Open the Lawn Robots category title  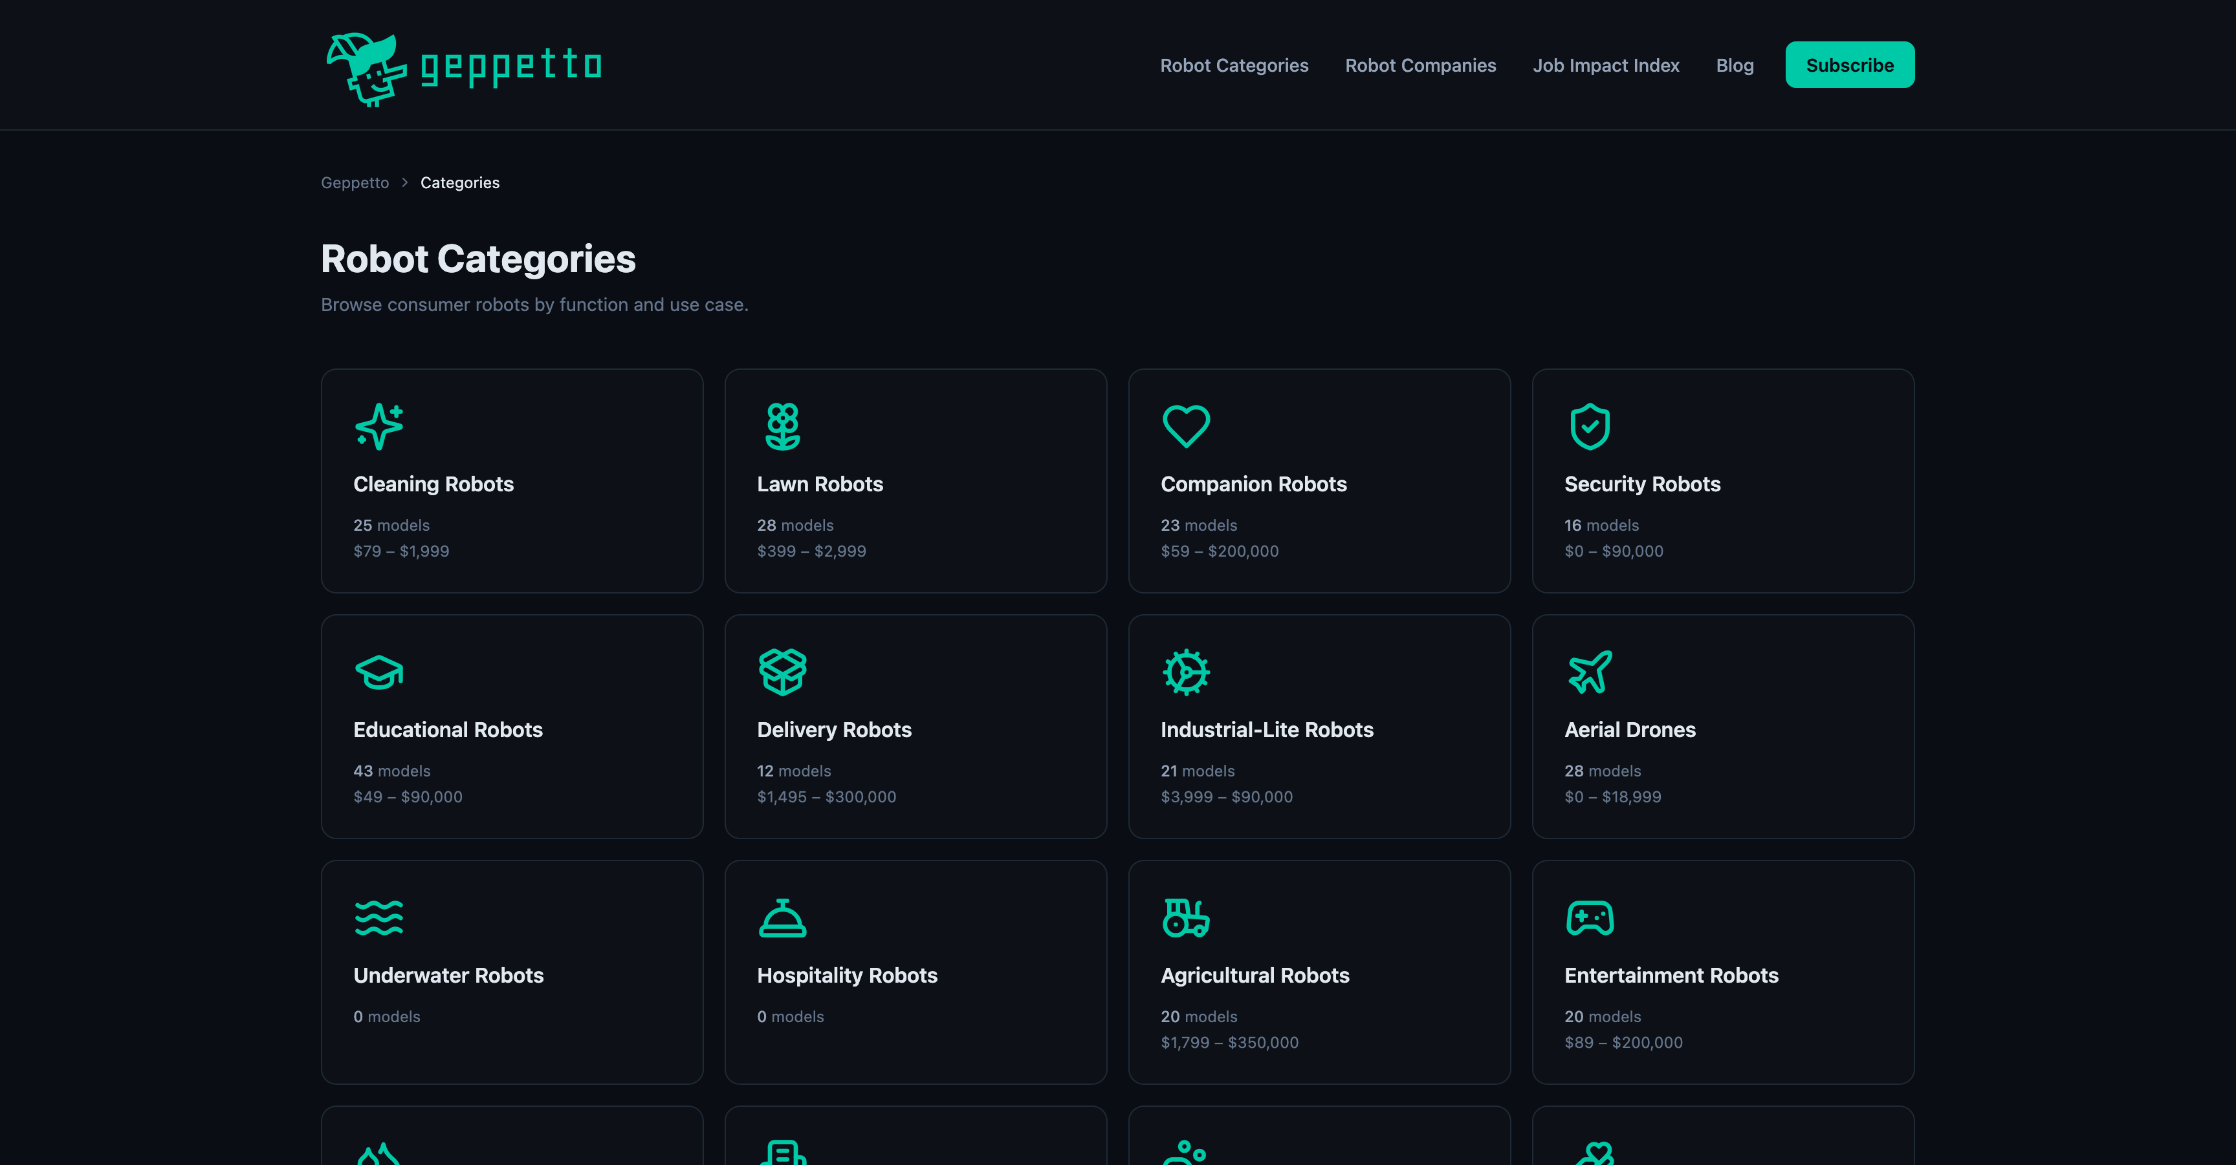819,484
